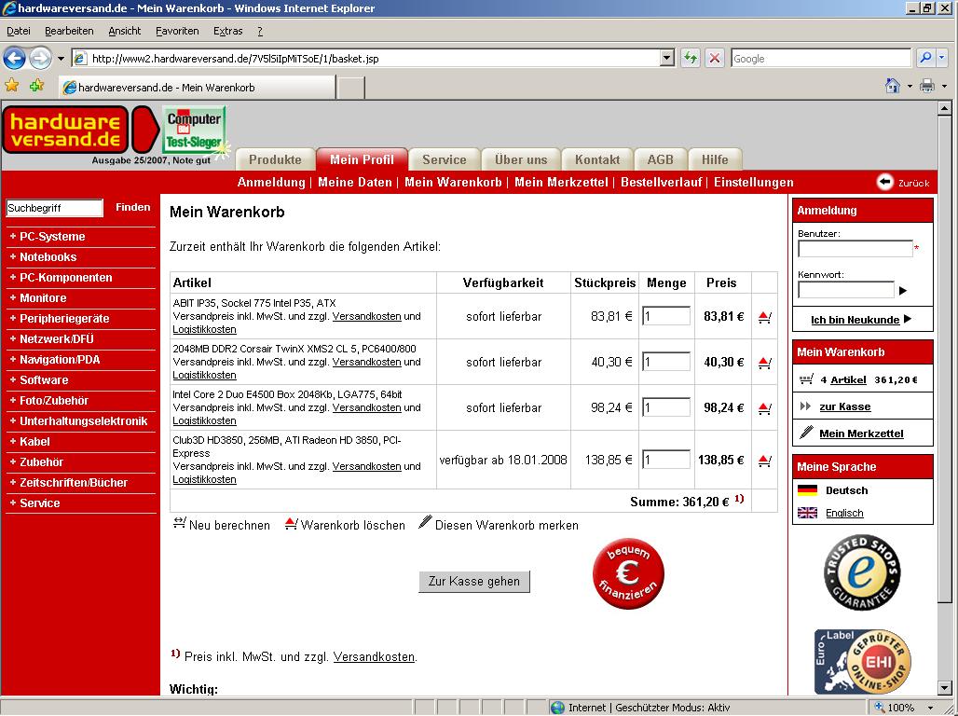Remove Intel Core 2 Duo via cart icon

(764, 407)
